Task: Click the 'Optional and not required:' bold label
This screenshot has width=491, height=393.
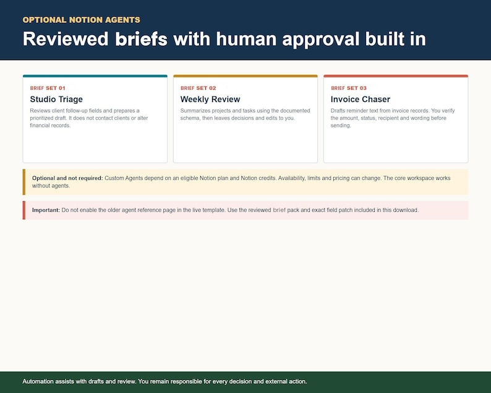Action: click(x=67, y=178)
